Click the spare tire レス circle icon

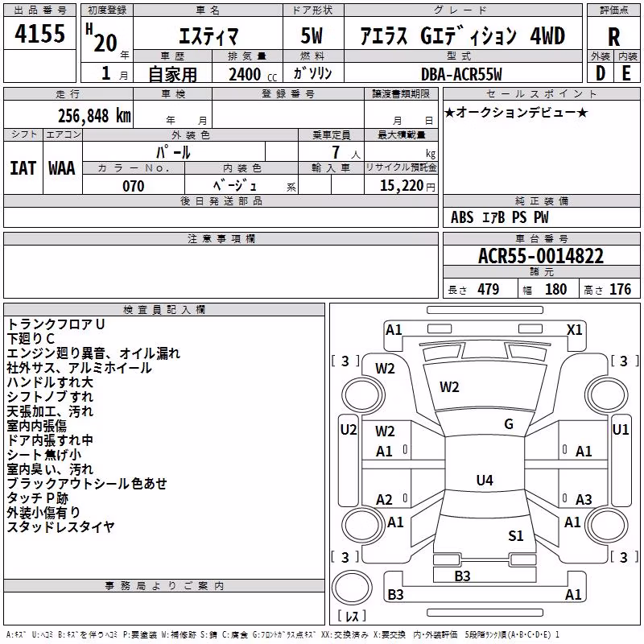(x=352, y=588)
